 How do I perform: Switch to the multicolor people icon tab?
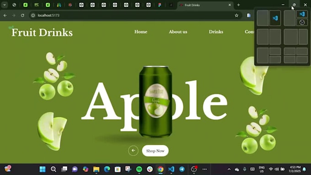tap(59, 5)
